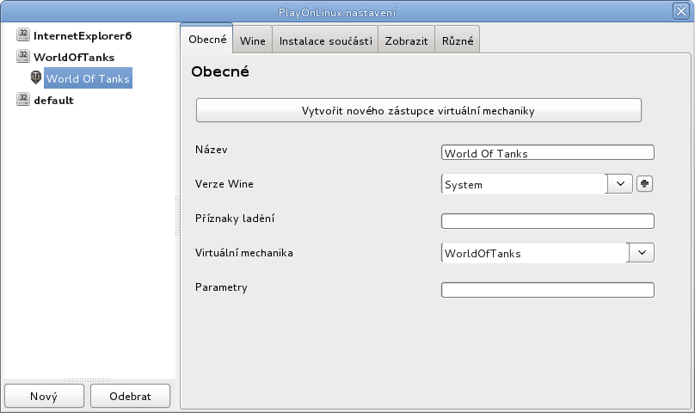Click the Parametry input field

click(547, 290)
